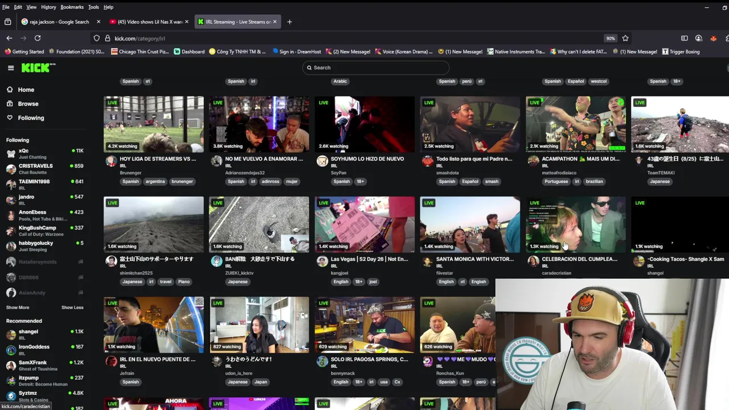
Task: Open Dashboard bookmark
Action: click(189, 52)
